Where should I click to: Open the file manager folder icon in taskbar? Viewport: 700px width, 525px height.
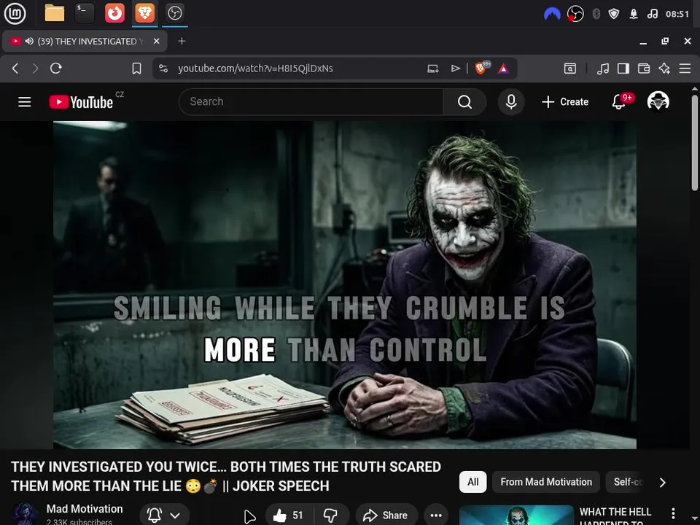pos(55,13)
